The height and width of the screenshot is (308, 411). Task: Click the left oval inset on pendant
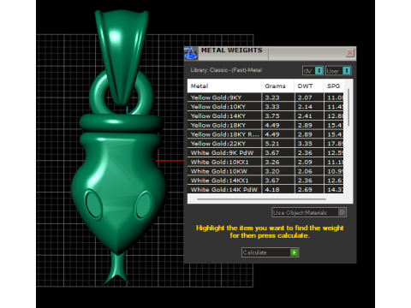93,204
